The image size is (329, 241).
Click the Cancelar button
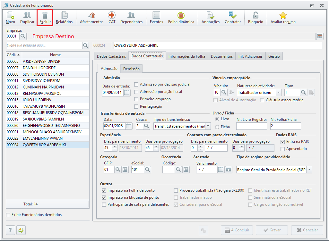coord(307,230)
